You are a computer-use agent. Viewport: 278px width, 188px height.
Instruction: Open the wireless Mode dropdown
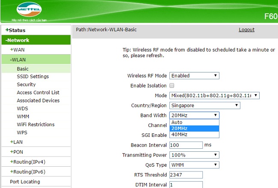[x=214, y=95]
